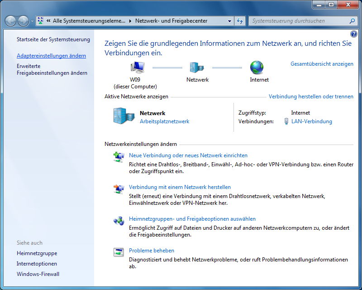This screenshot has width=362, height=290.
Task: Open 'Internetoptionen' under Siehe auch
Action: click(37, 264)
